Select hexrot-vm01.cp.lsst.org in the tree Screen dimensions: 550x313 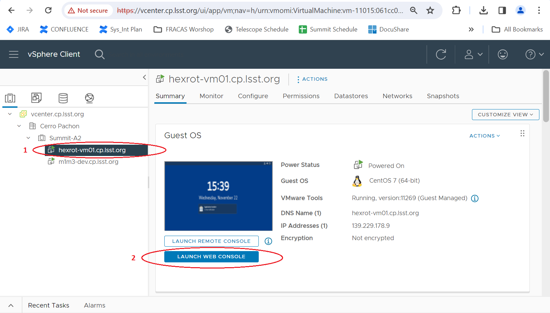point(96,150)
